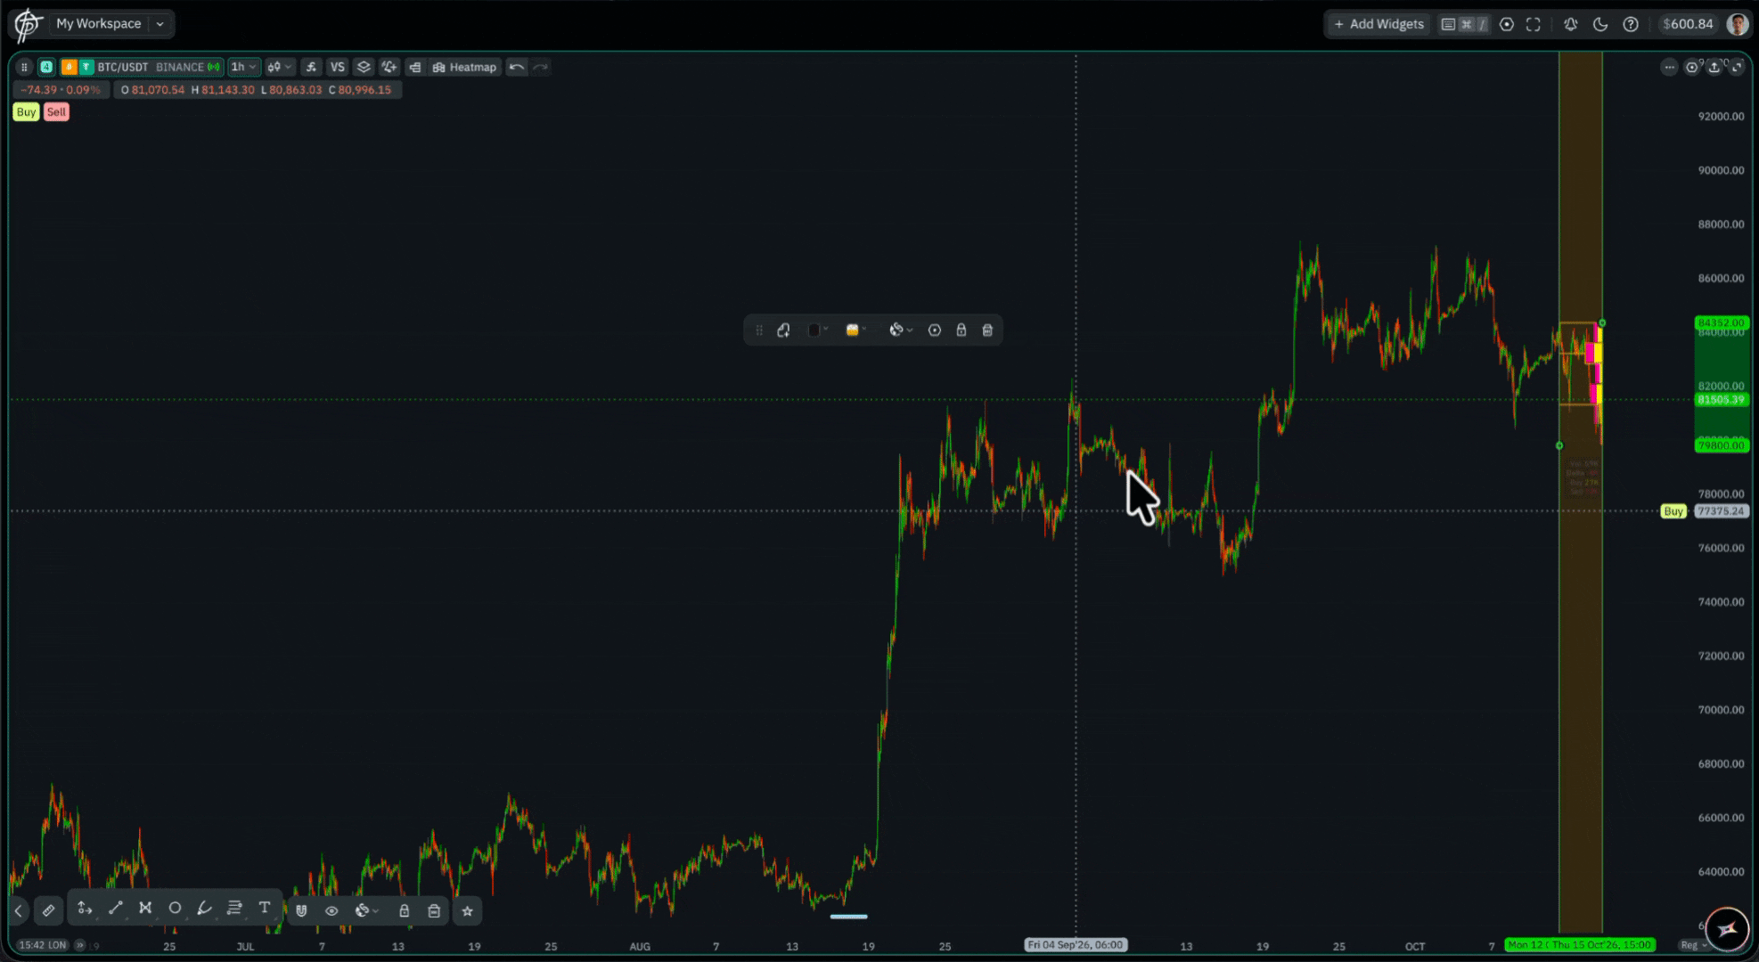Enter fullscreen mode from the top bar

pyautogui.click(x=1534, y=25)
